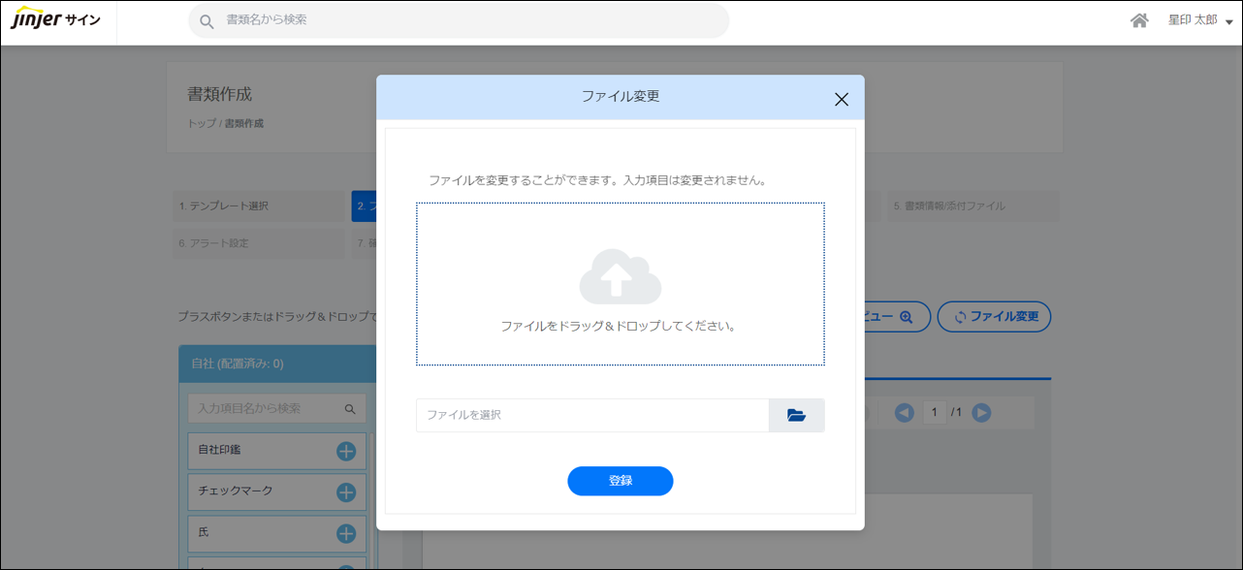Add 氏 field with its plus icon
The width and height of the screenshot is (1243, 570).
tap(346, 533)
